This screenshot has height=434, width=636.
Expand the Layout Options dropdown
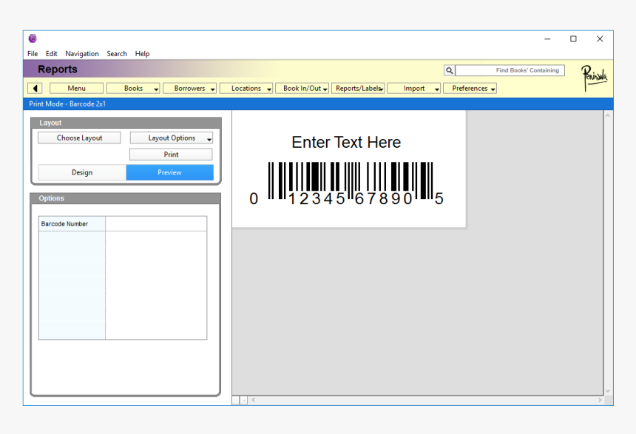coord(172,138)
